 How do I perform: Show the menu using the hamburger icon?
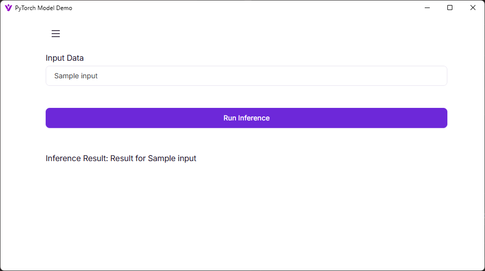(x=56, y=34)
